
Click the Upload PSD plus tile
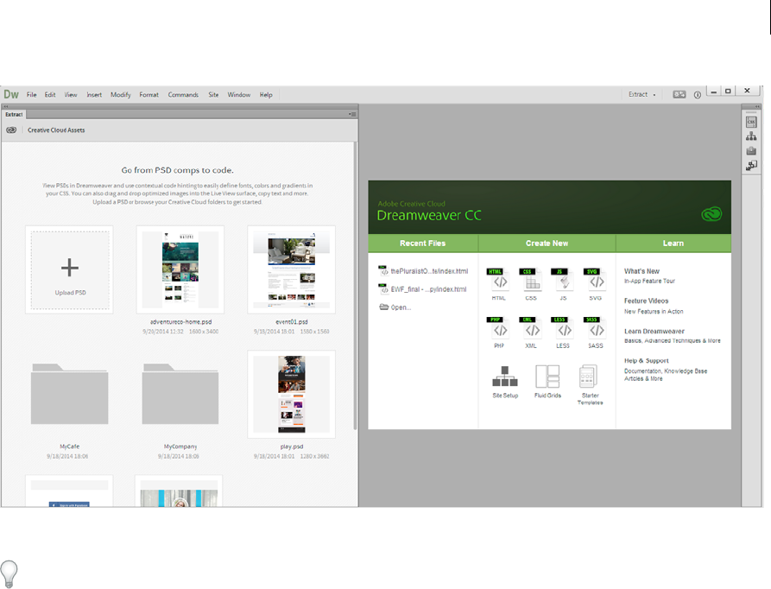tap(69, 269)
